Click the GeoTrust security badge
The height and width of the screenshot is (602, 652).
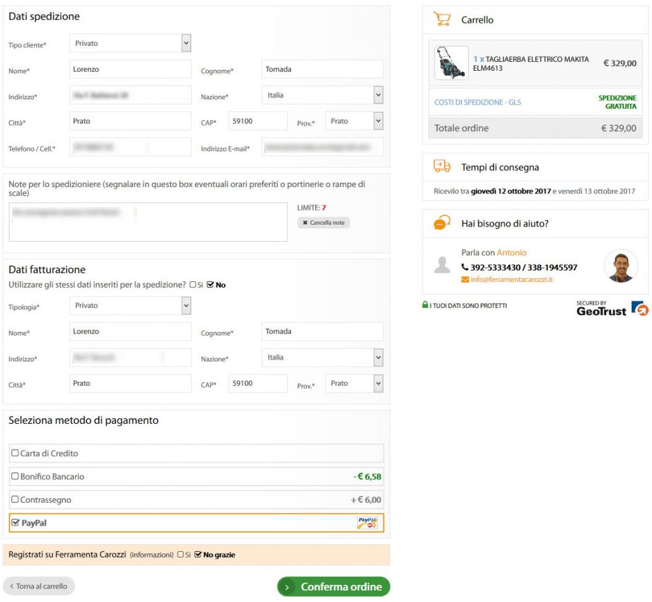coord(611,309)
